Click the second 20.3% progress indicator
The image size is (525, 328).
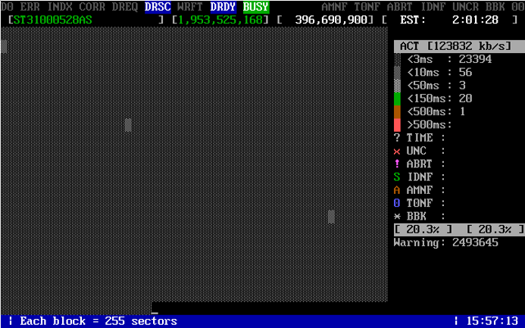pyautogui.click(x=495, y=230)
